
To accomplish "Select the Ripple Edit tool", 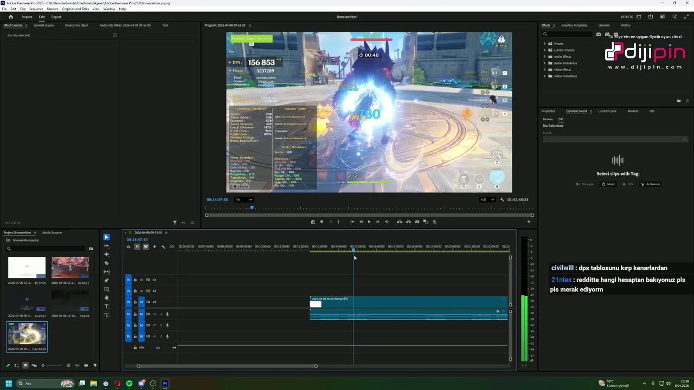I will (x=106, y=255).
